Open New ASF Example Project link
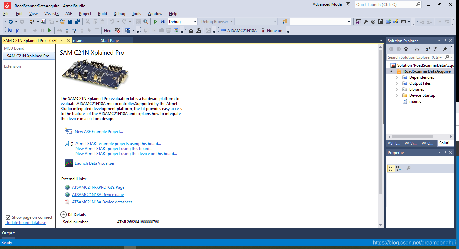This screenshot has width=459, height=249. click(99, 132)
